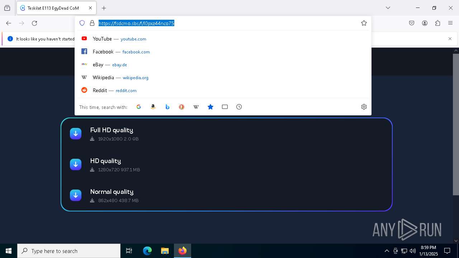Reload the current page
This screenshot has width=459, height=258.
point(34,23)
